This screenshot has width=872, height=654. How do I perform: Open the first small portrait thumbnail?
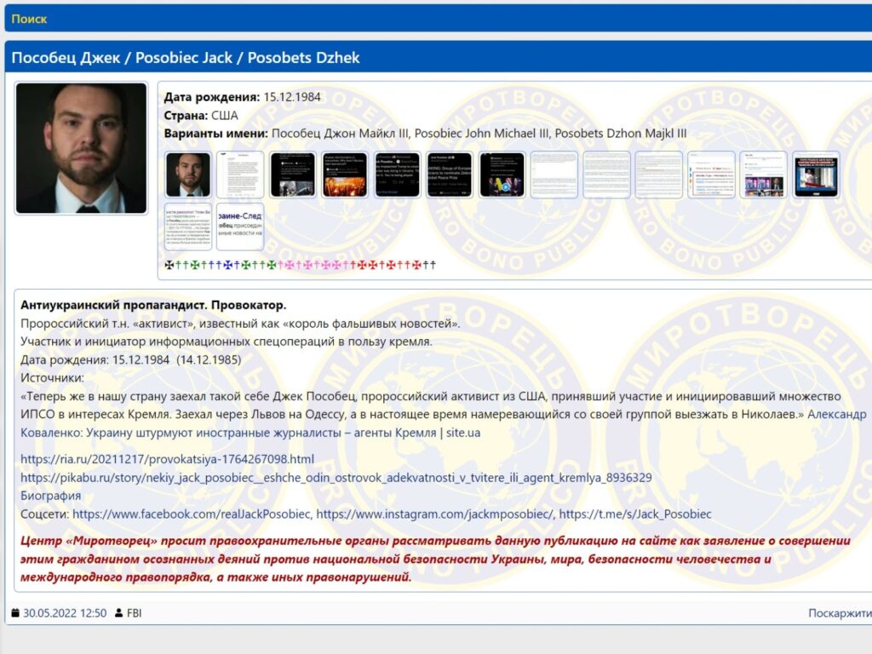188,175
